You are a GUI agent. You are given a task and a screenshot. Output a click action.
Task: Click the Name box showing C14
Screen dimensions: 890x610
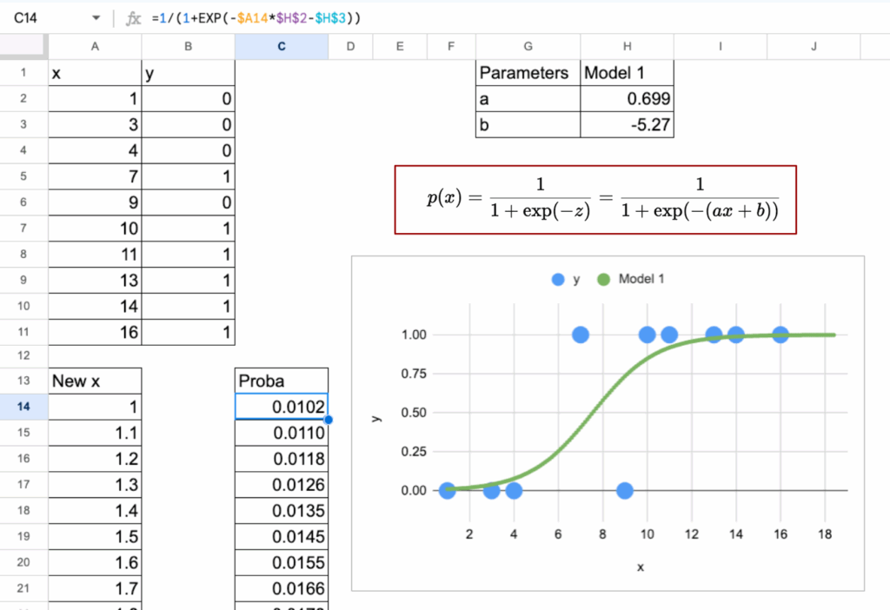pyautogui.click(x=43, y=17)
